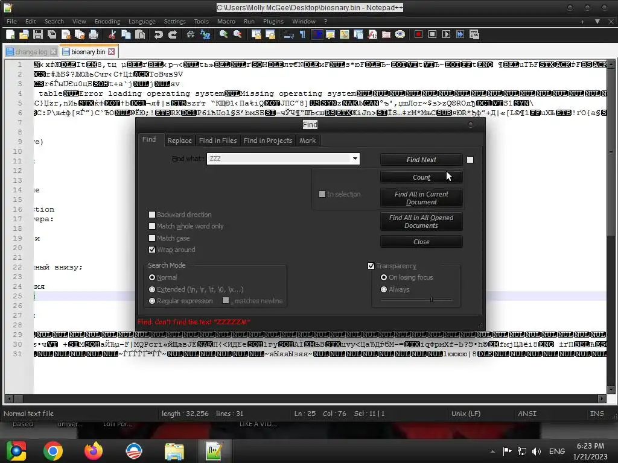Click the Save All toolbar icon
This screenshot has width=618, height=463.
click(52, 34)
